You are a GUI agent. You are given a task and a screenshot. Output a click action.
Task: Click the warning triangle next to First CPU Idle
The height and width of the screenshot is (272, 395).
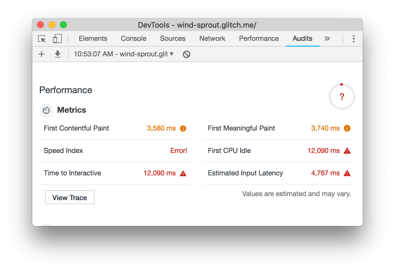click(x=347, y=151)
